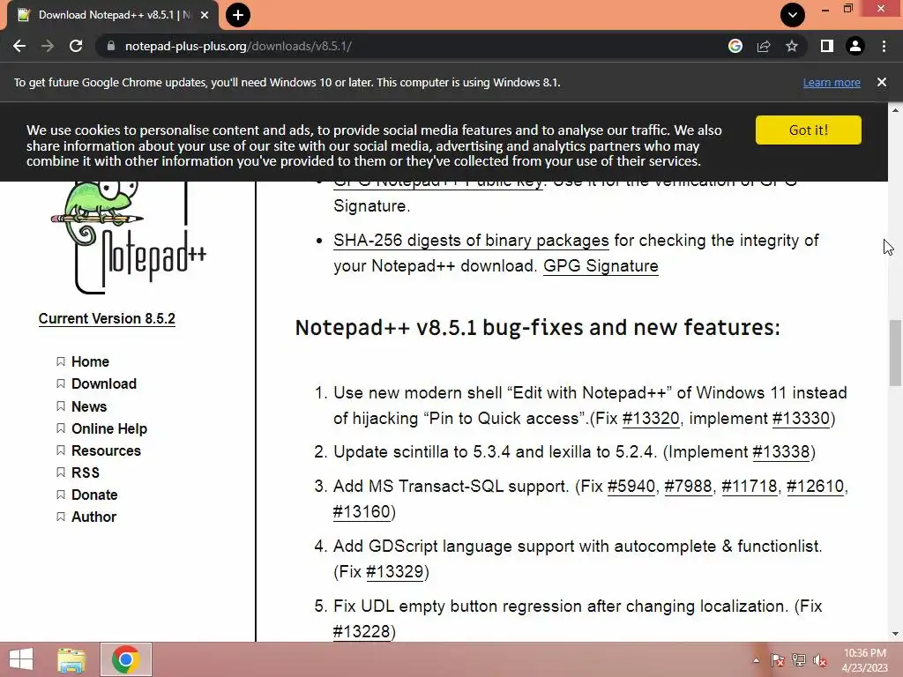Open issue #13320 link
This screenshot has width=903, height=677.
(651, 419)
